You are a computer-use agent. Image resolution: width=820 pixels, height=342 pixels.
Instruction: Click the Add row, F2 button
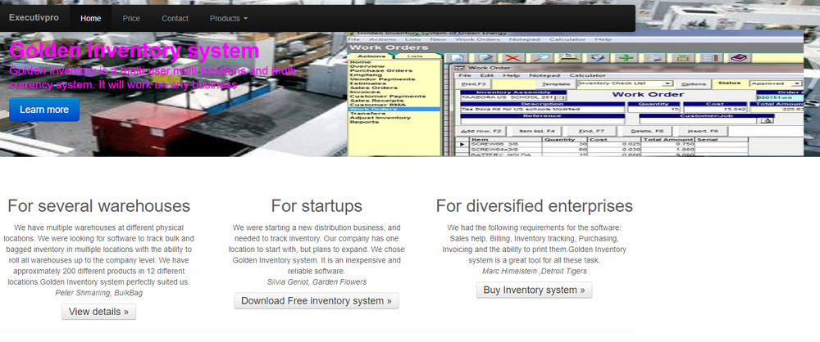pos(482,131)
